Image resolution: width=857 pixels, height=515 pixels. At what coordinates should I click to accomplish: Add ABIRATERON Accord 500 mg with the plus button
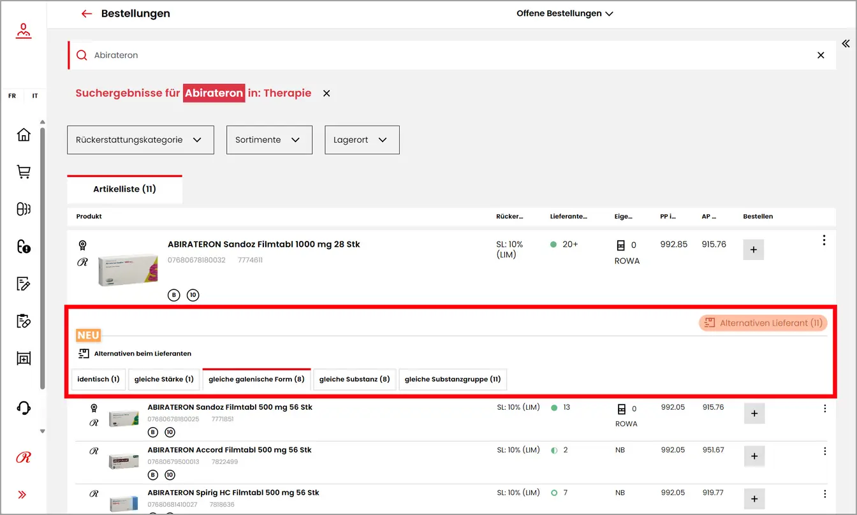click(x=754, y=456)
